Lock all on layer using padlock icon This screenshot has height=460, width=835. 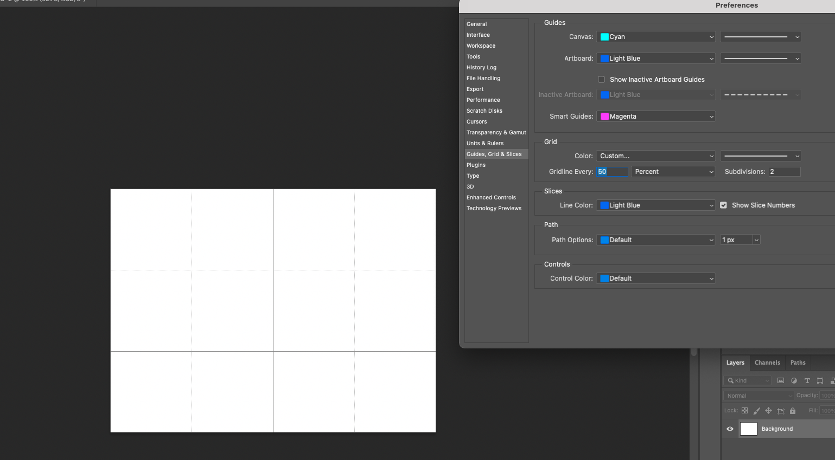(x=793, y=411)
